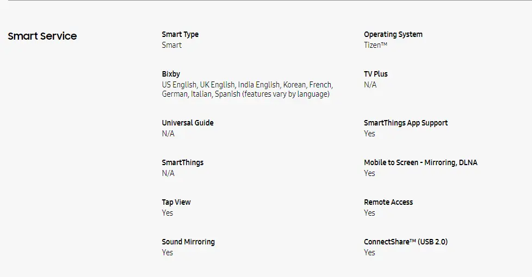Click the Yes value under Tap View
532x277 pixels.
pos(167,213)
